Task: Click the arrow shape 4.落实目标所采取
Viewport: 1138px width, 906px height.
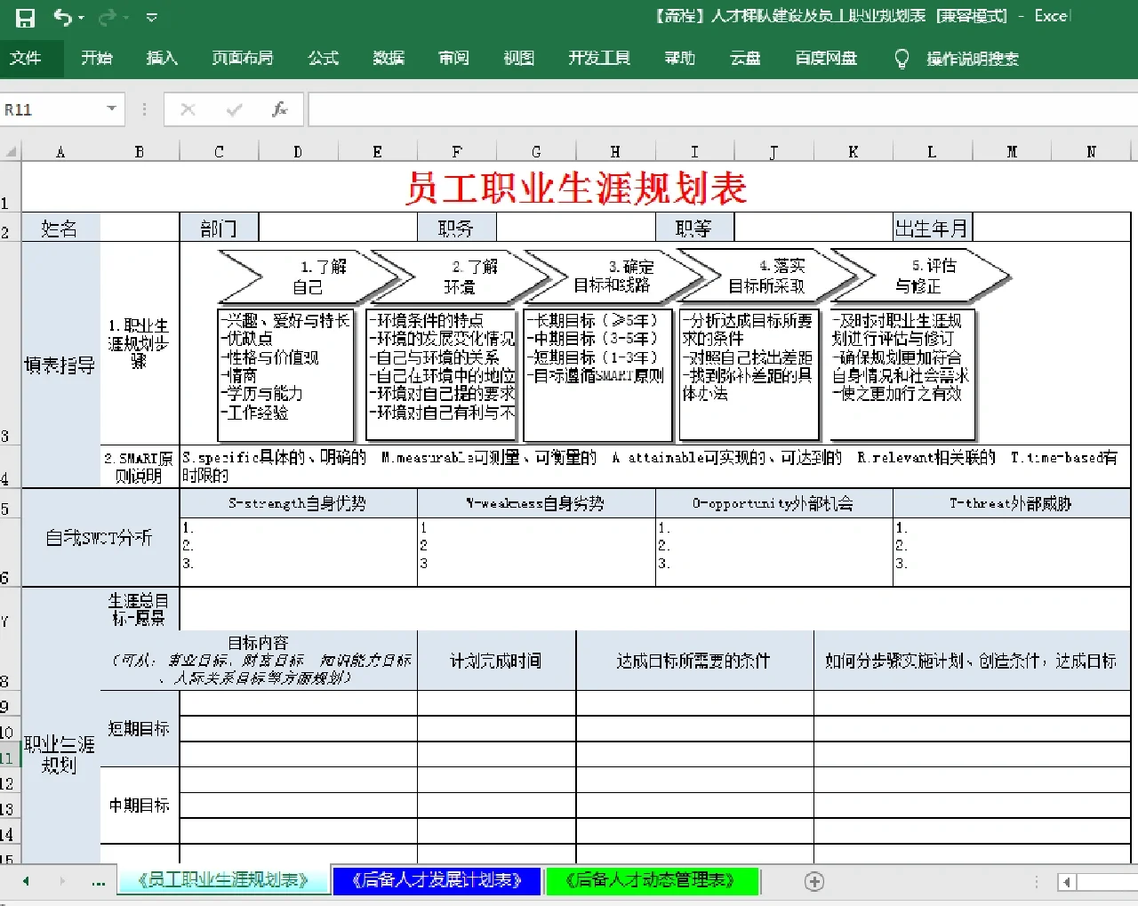Action: pos(768,277)
